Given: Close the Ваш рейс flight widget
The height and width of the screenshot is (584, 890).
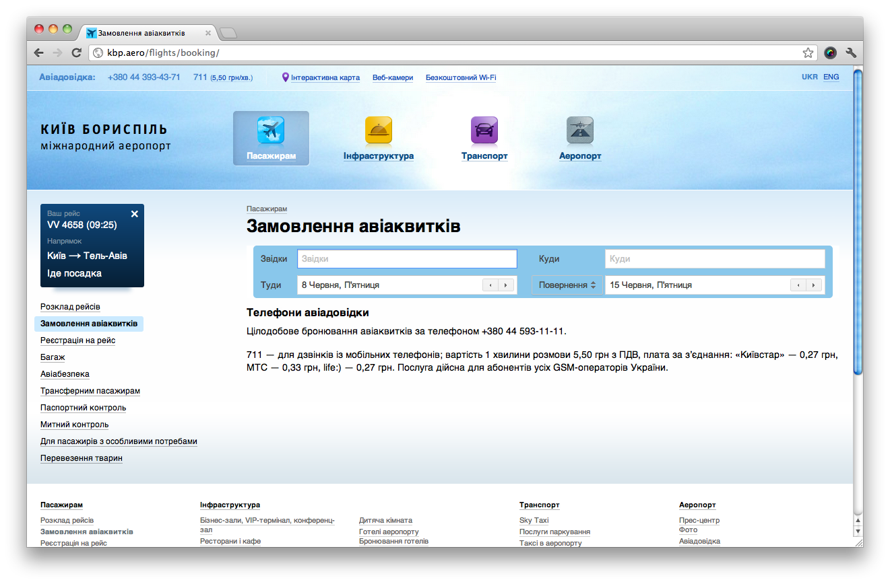Looking at the screenshot, I should [x=134, y=214].
